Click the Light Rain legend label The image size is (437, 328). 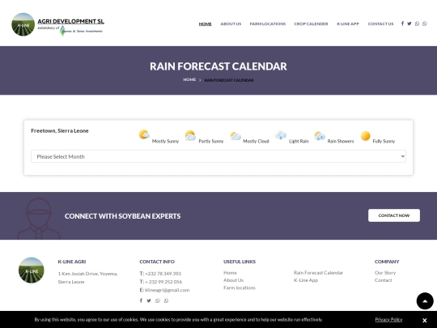point(299,141)
